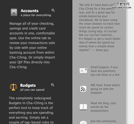Click the 'a place for everything' subtitle
Viewport: 134px width, 124px height.
pyautogui.click(x=36, y=15)
